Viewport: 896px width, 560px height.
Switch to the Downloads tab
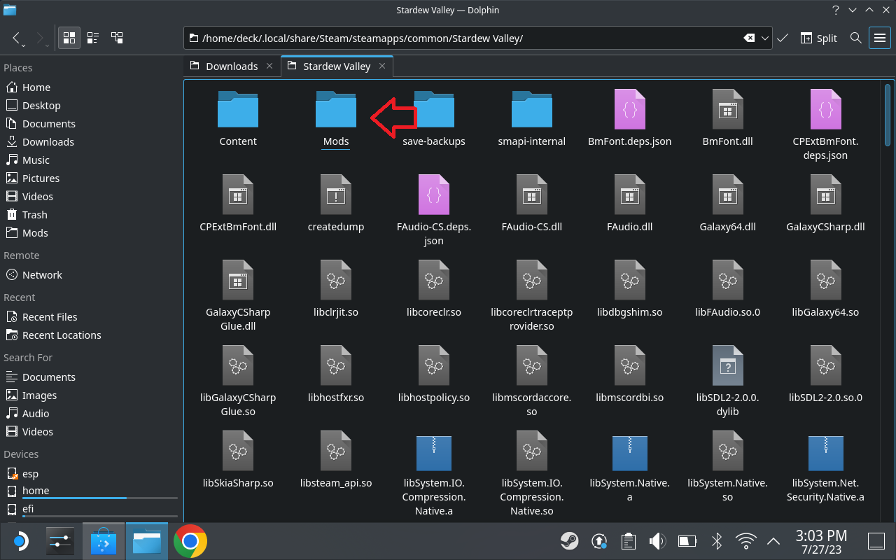(x=231, y=66)
